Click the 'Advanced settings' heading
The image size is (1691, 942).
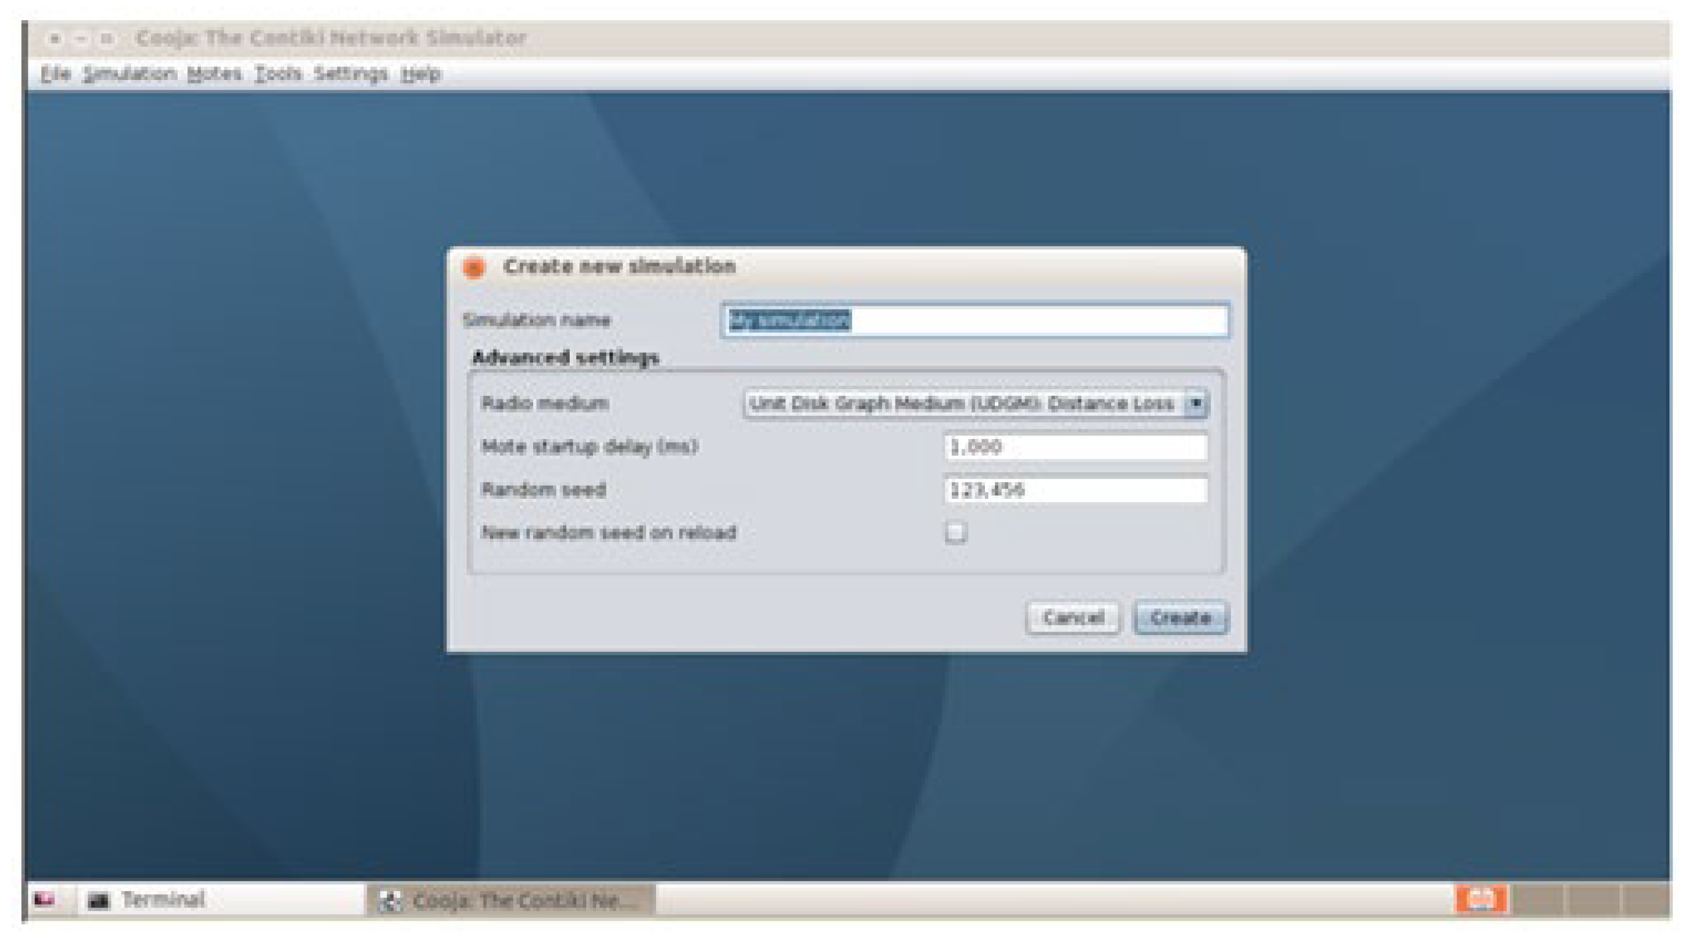tap(565, 358)
